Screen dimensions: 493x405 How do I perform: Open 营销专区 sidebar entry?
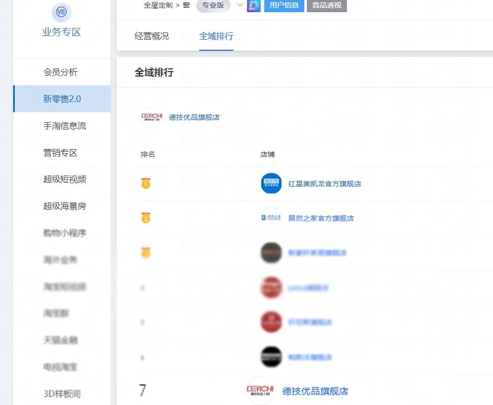[60, 153]
